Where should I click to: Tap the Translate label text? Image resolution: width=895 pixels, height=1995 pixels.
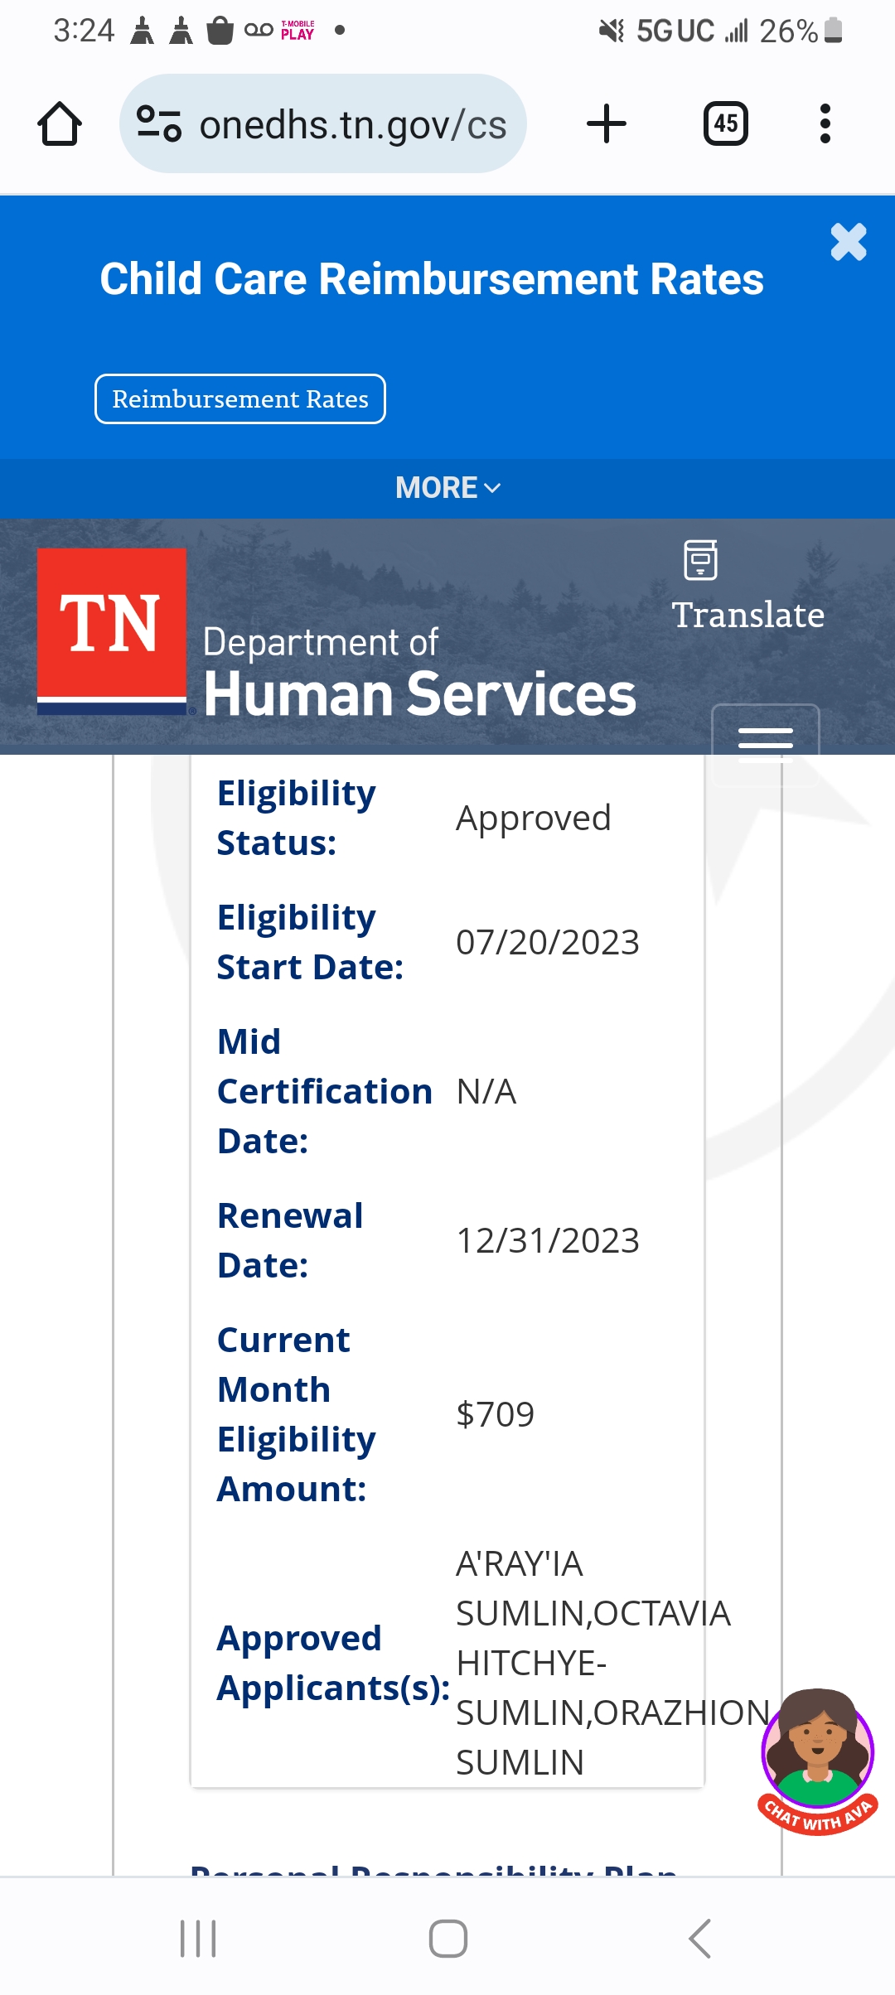(748, 615)
